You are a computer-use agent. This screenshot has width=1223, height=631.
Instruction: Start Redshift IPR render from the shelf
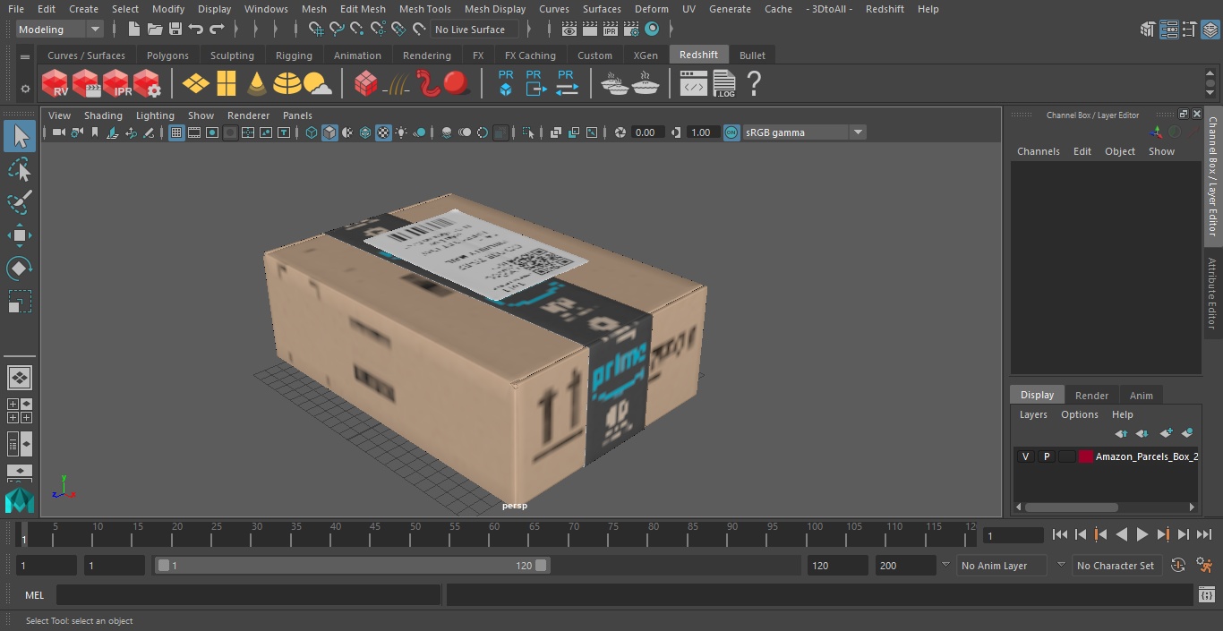116,84
